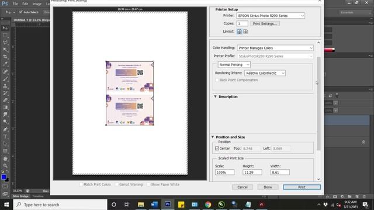374x210 pixels.
Task: Collapse the Position and Size section
Action: [213, 137]
